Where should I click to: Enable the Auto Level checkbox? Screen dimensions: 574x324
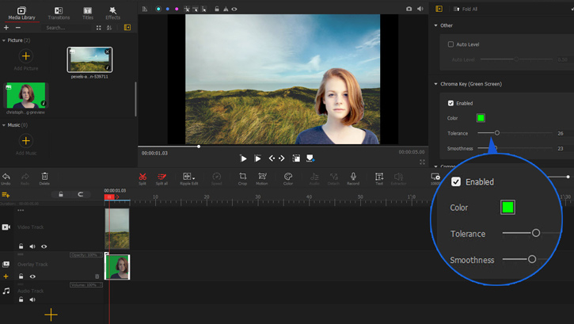coord(451,44)
